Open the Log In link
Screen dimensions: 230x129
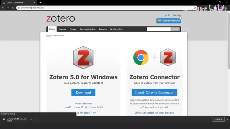pos(167,15)
